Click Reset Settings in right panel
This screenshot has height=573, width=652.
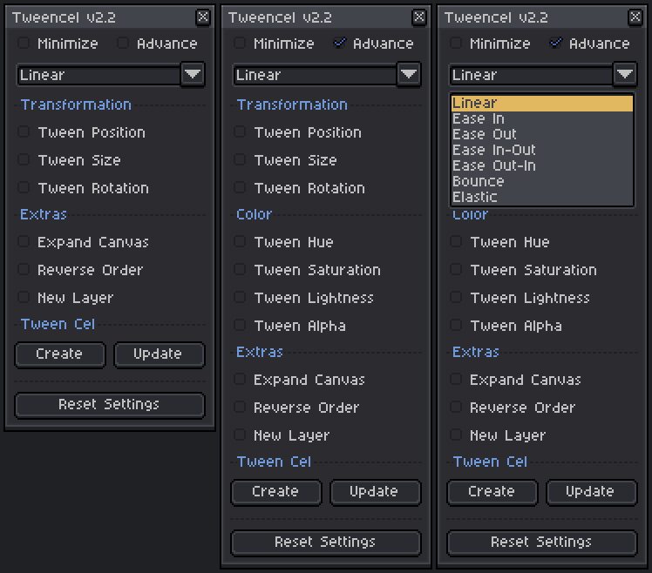542,543
